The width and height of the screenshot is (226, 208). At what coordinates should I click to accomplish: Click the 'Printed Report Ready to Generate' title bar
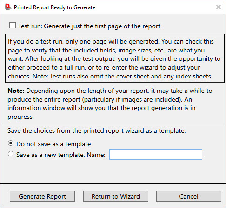(55, 7)
